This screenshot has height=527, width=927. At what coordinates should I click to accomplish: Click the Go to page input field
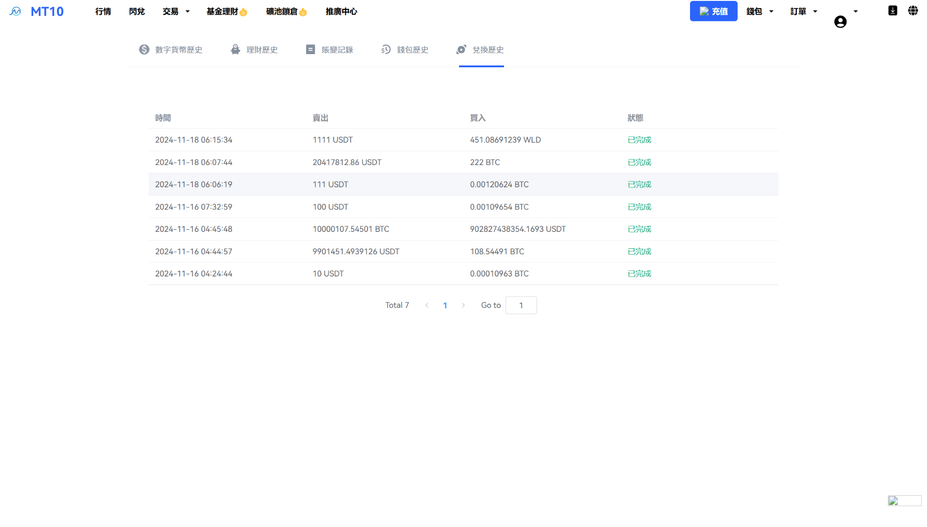[521, 305]
